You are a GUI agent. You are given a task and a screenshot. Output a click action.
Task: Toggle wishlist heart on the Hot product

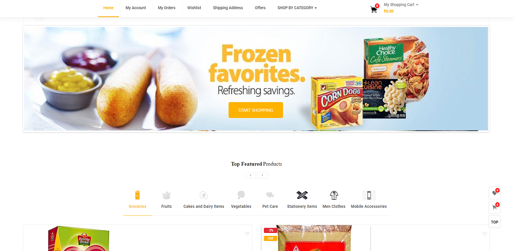(x=484, y=233)
